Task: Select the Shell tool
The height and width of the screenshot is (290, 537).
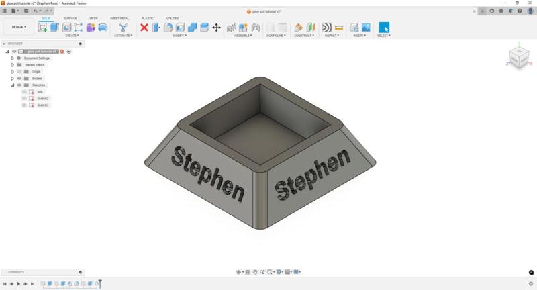Action: pyautogui.click(x=180, y=28)
